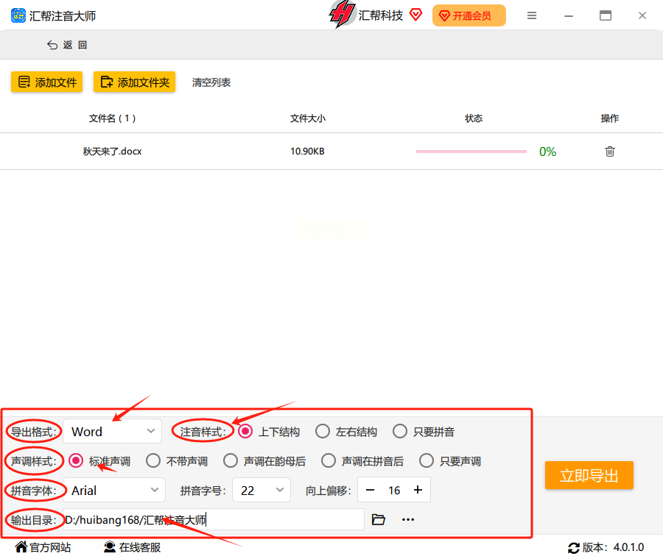Click the 文件名 column header

pos(113,118)
